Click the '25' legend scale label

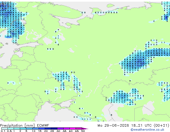click(52, 131)
